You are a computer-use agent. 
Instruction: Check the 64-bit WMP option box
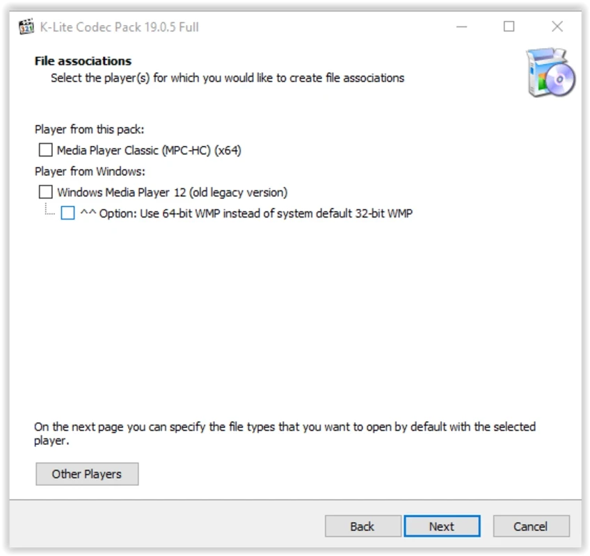pos(67,213)
